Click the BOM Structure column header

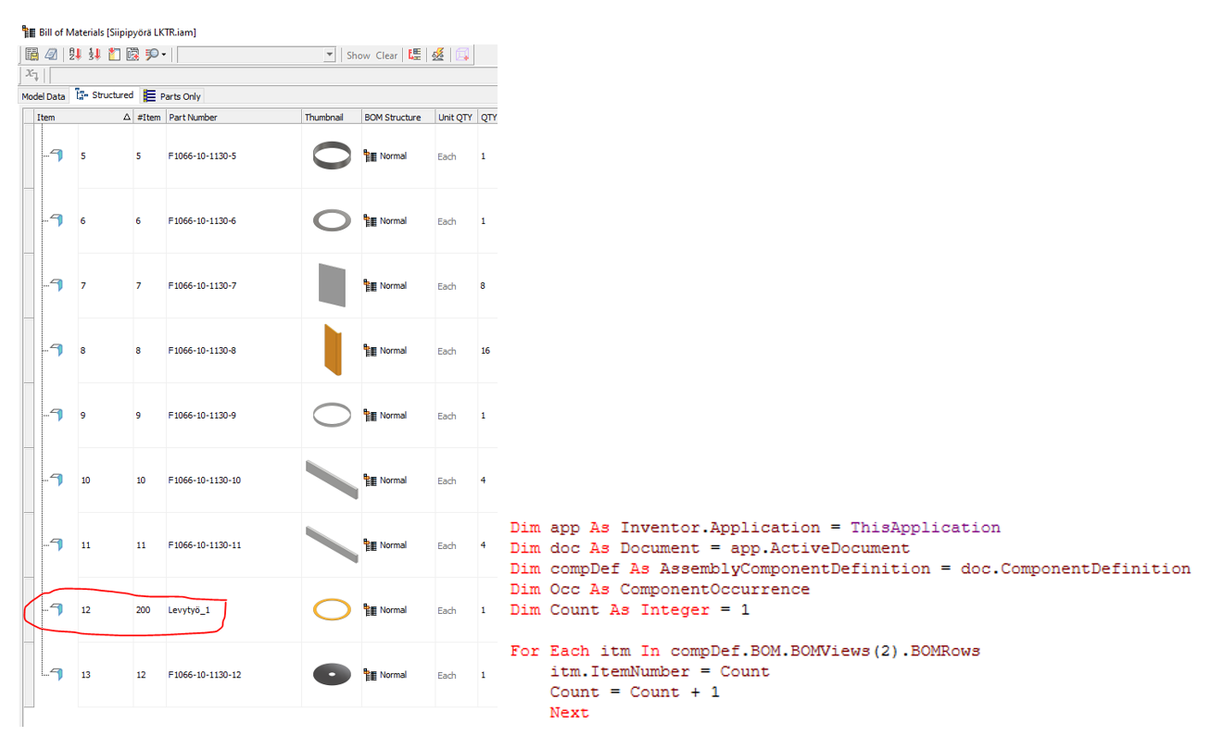398,118
